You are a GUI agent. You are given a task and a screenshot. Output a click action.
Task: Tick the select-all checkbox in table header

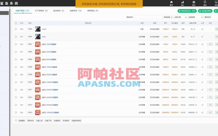point(16,23)
